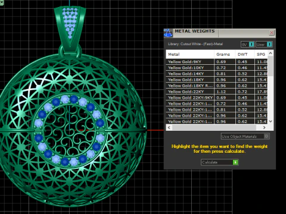Click the vertical scrollbar up arrow

pos(271,53)
